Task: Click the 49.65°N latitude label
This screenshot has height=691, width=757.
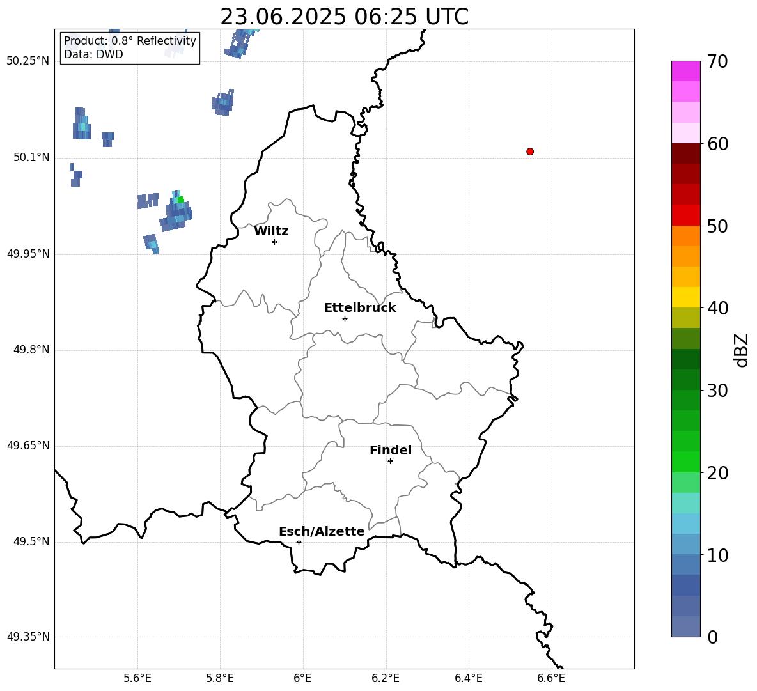Action: tap(28, 445)
